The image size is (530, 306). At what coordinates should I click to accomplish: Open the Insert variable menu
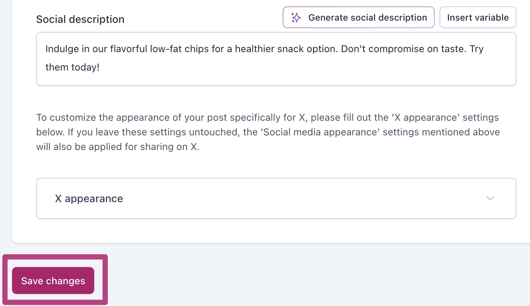(x=478, y=17)
